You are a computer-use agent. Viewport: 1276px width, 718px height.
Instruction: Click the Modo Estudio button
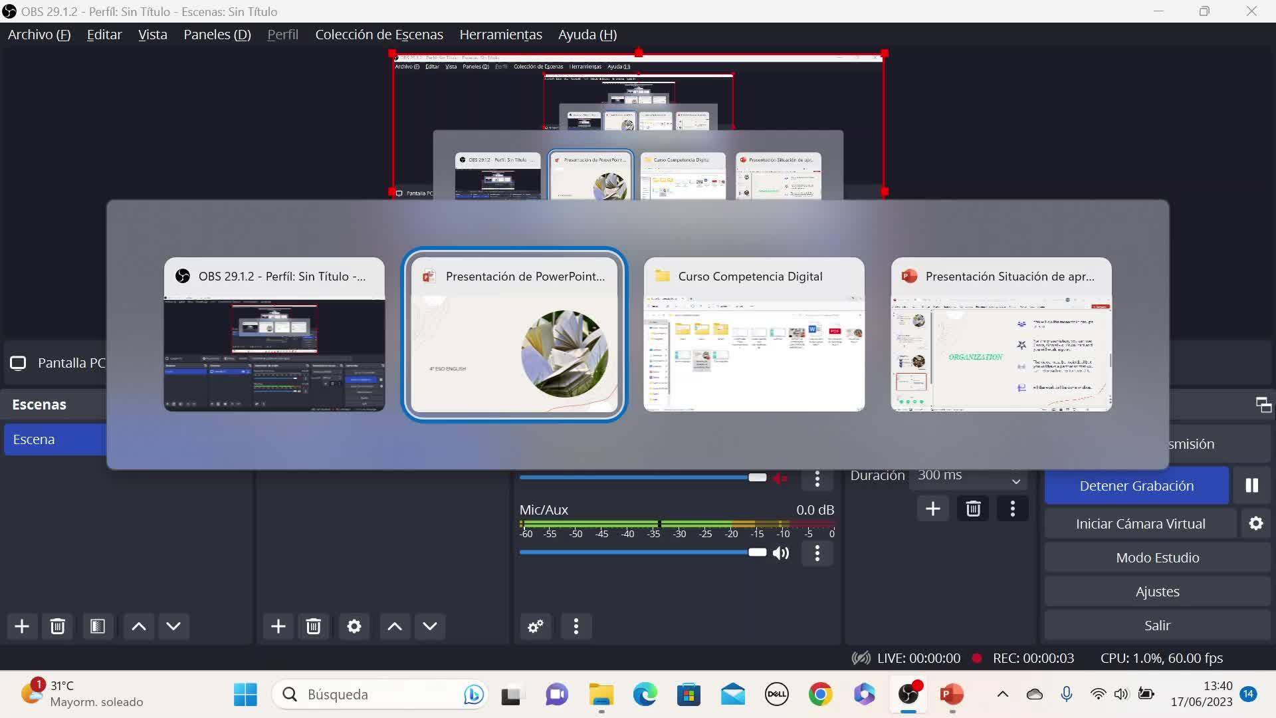pos(1157,558)
